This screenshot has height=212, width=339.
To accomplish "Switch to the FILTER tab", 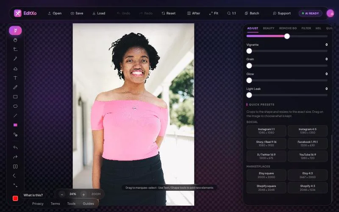I will tap(306, 28).
